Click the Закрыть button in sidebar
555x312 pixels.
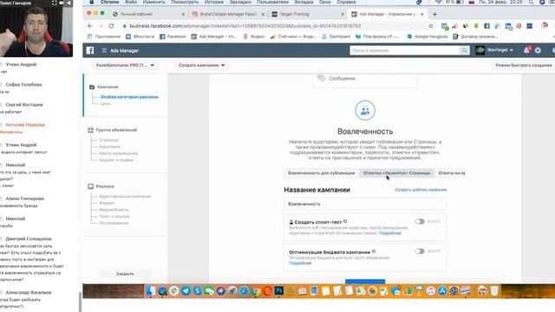tap(125, 274)
